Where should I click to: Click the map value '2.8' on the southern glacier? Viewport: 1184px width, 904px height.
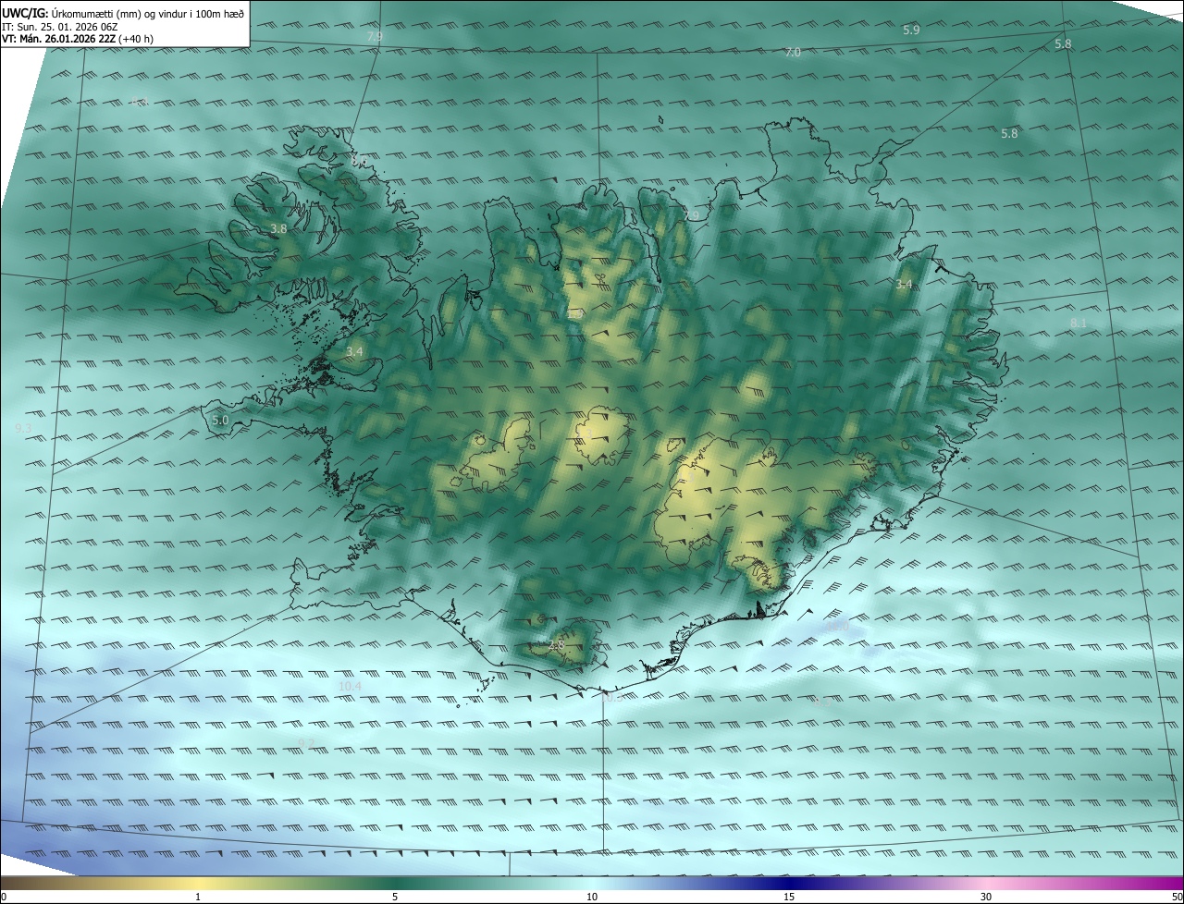tap(556, 644)
